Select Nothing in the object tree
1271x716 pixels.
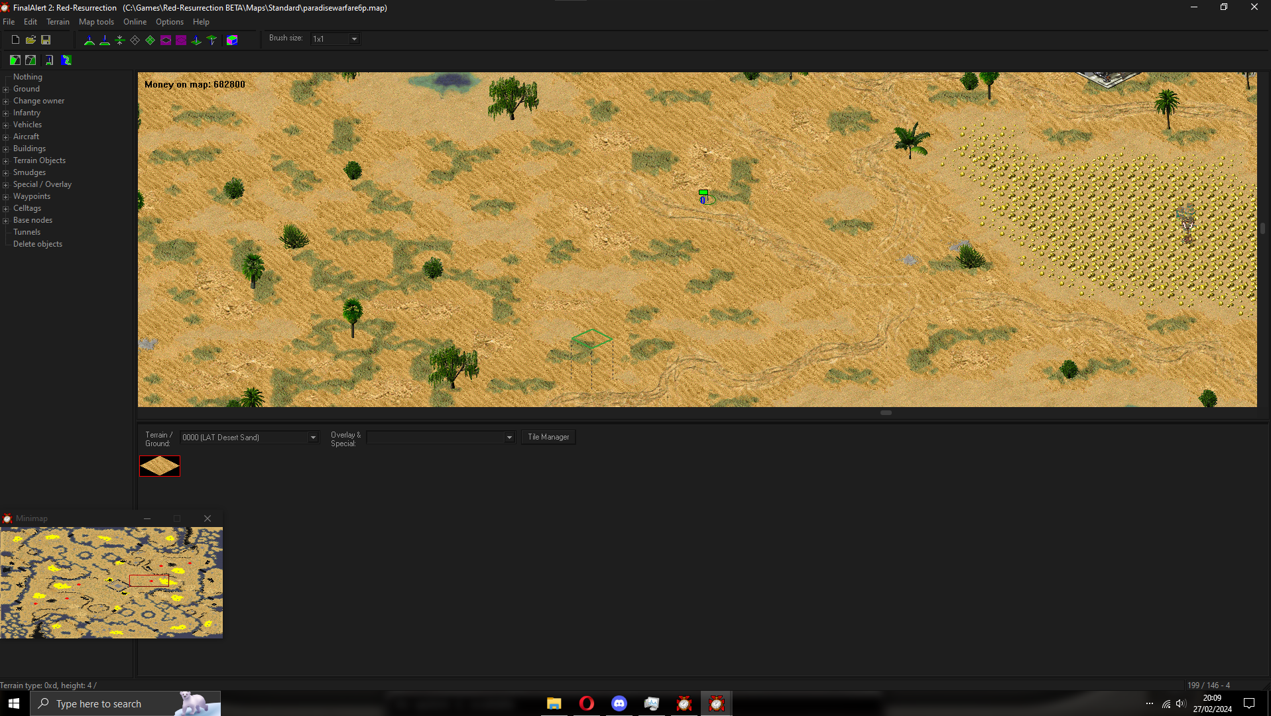(x=28, y=77)
